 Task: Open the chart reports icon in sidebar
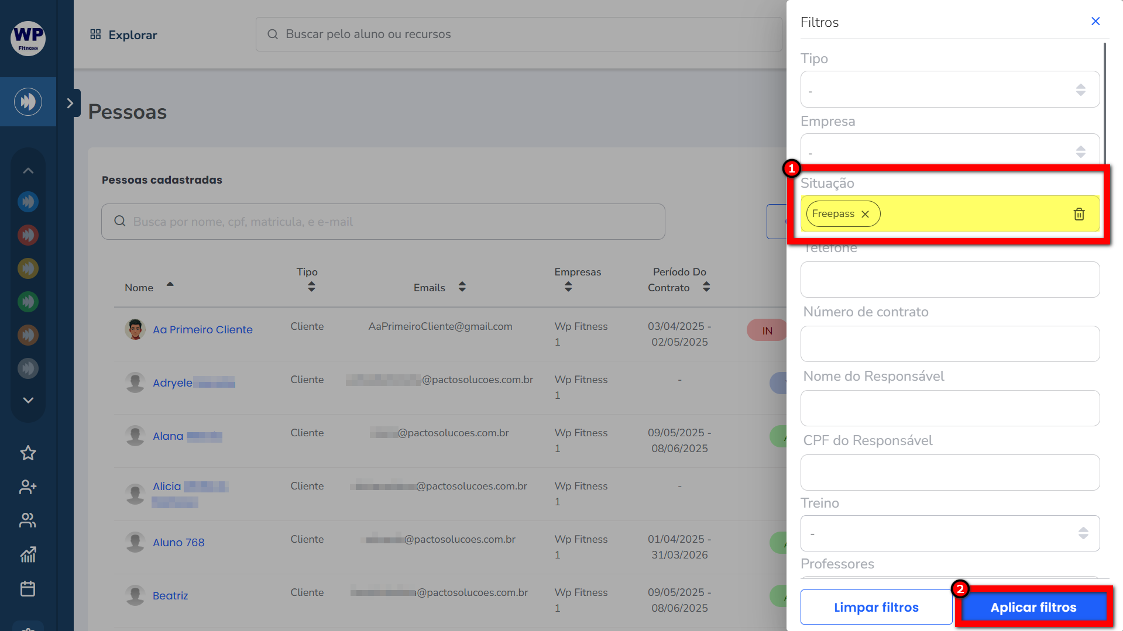(x=28, y=554)
